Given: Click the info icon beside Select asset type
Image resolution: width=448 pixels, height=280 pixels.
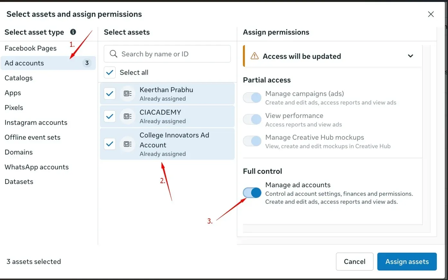Looking at the screenshot, I should point(73,32).
